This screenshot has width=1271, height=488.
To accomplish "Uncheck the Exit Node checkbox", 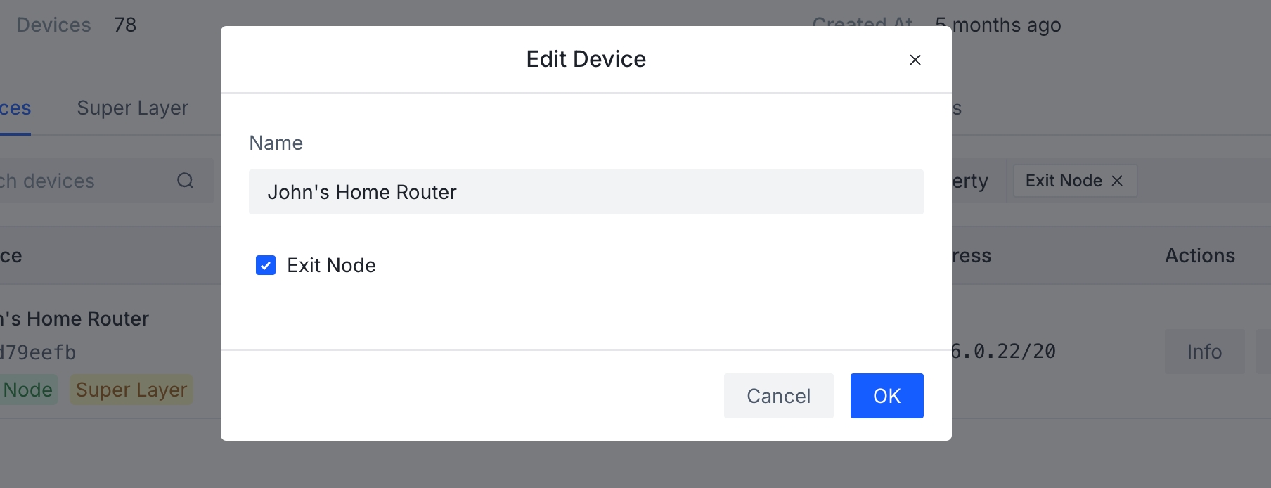I will pyautogui.click(x=266, y=265).
